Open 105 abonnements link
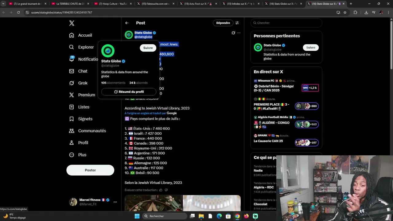Viewport: 393px width, 221px height. pyautogui.click(x=113, y=83)
